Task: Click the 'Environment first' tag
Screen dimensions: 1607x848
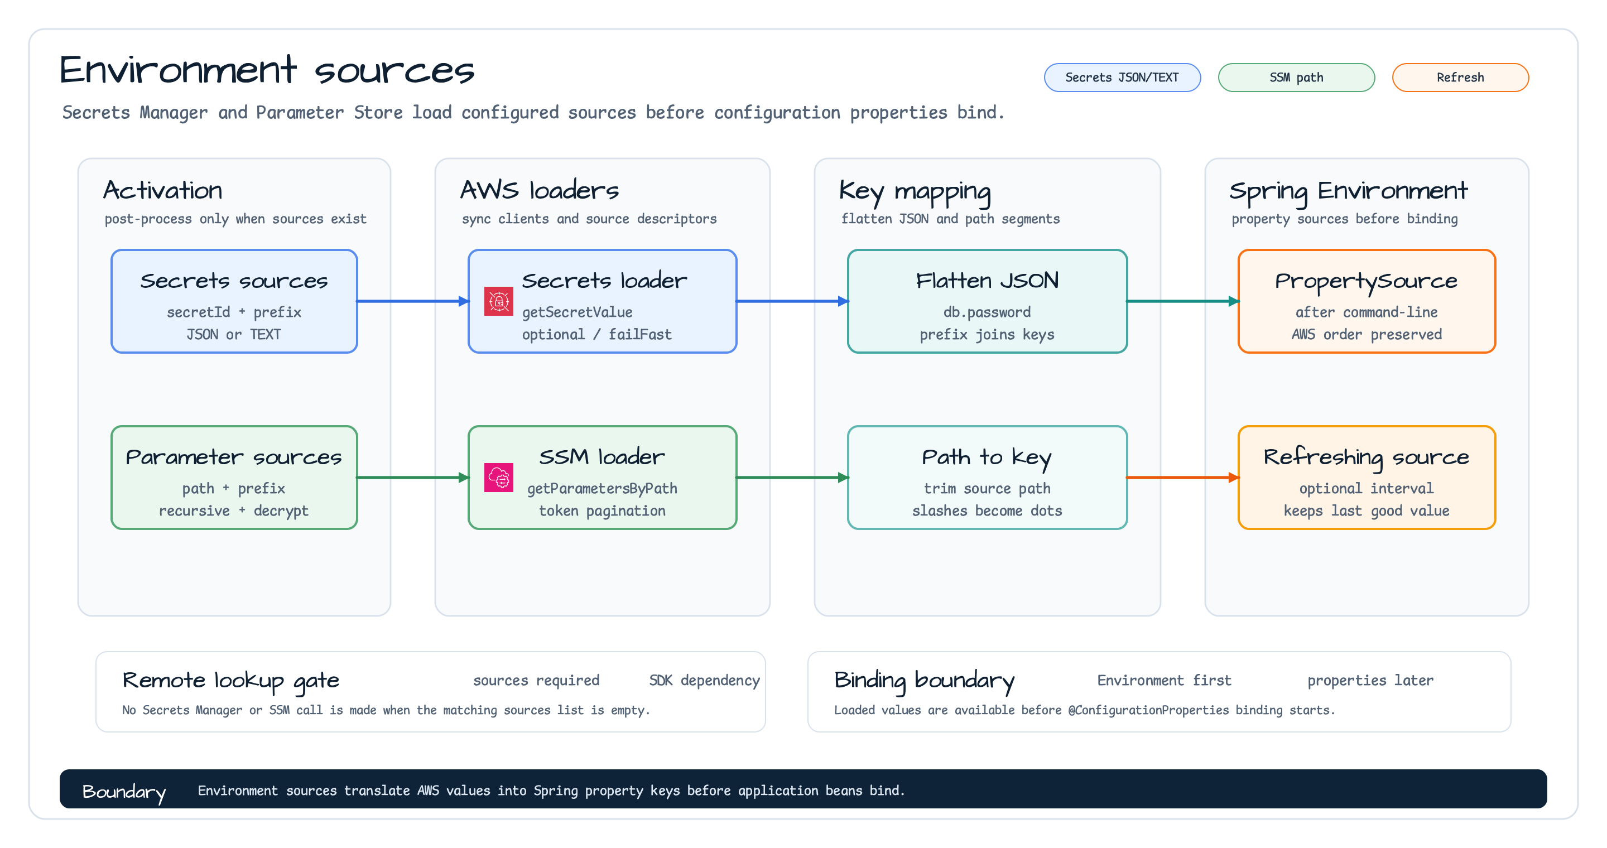Action: (x=1164, y=680)
